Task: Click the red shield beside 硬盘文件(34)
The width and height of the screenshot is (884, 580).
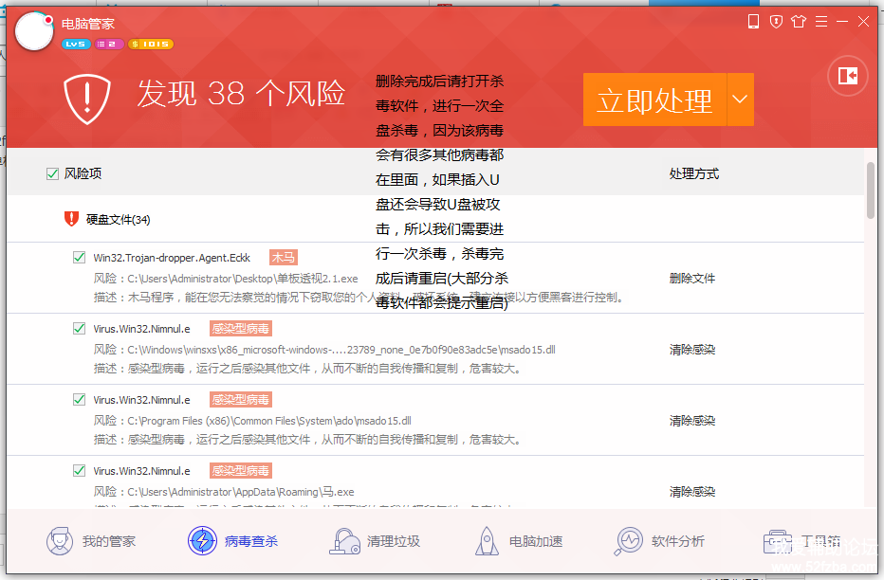Action: coord(71,219)
